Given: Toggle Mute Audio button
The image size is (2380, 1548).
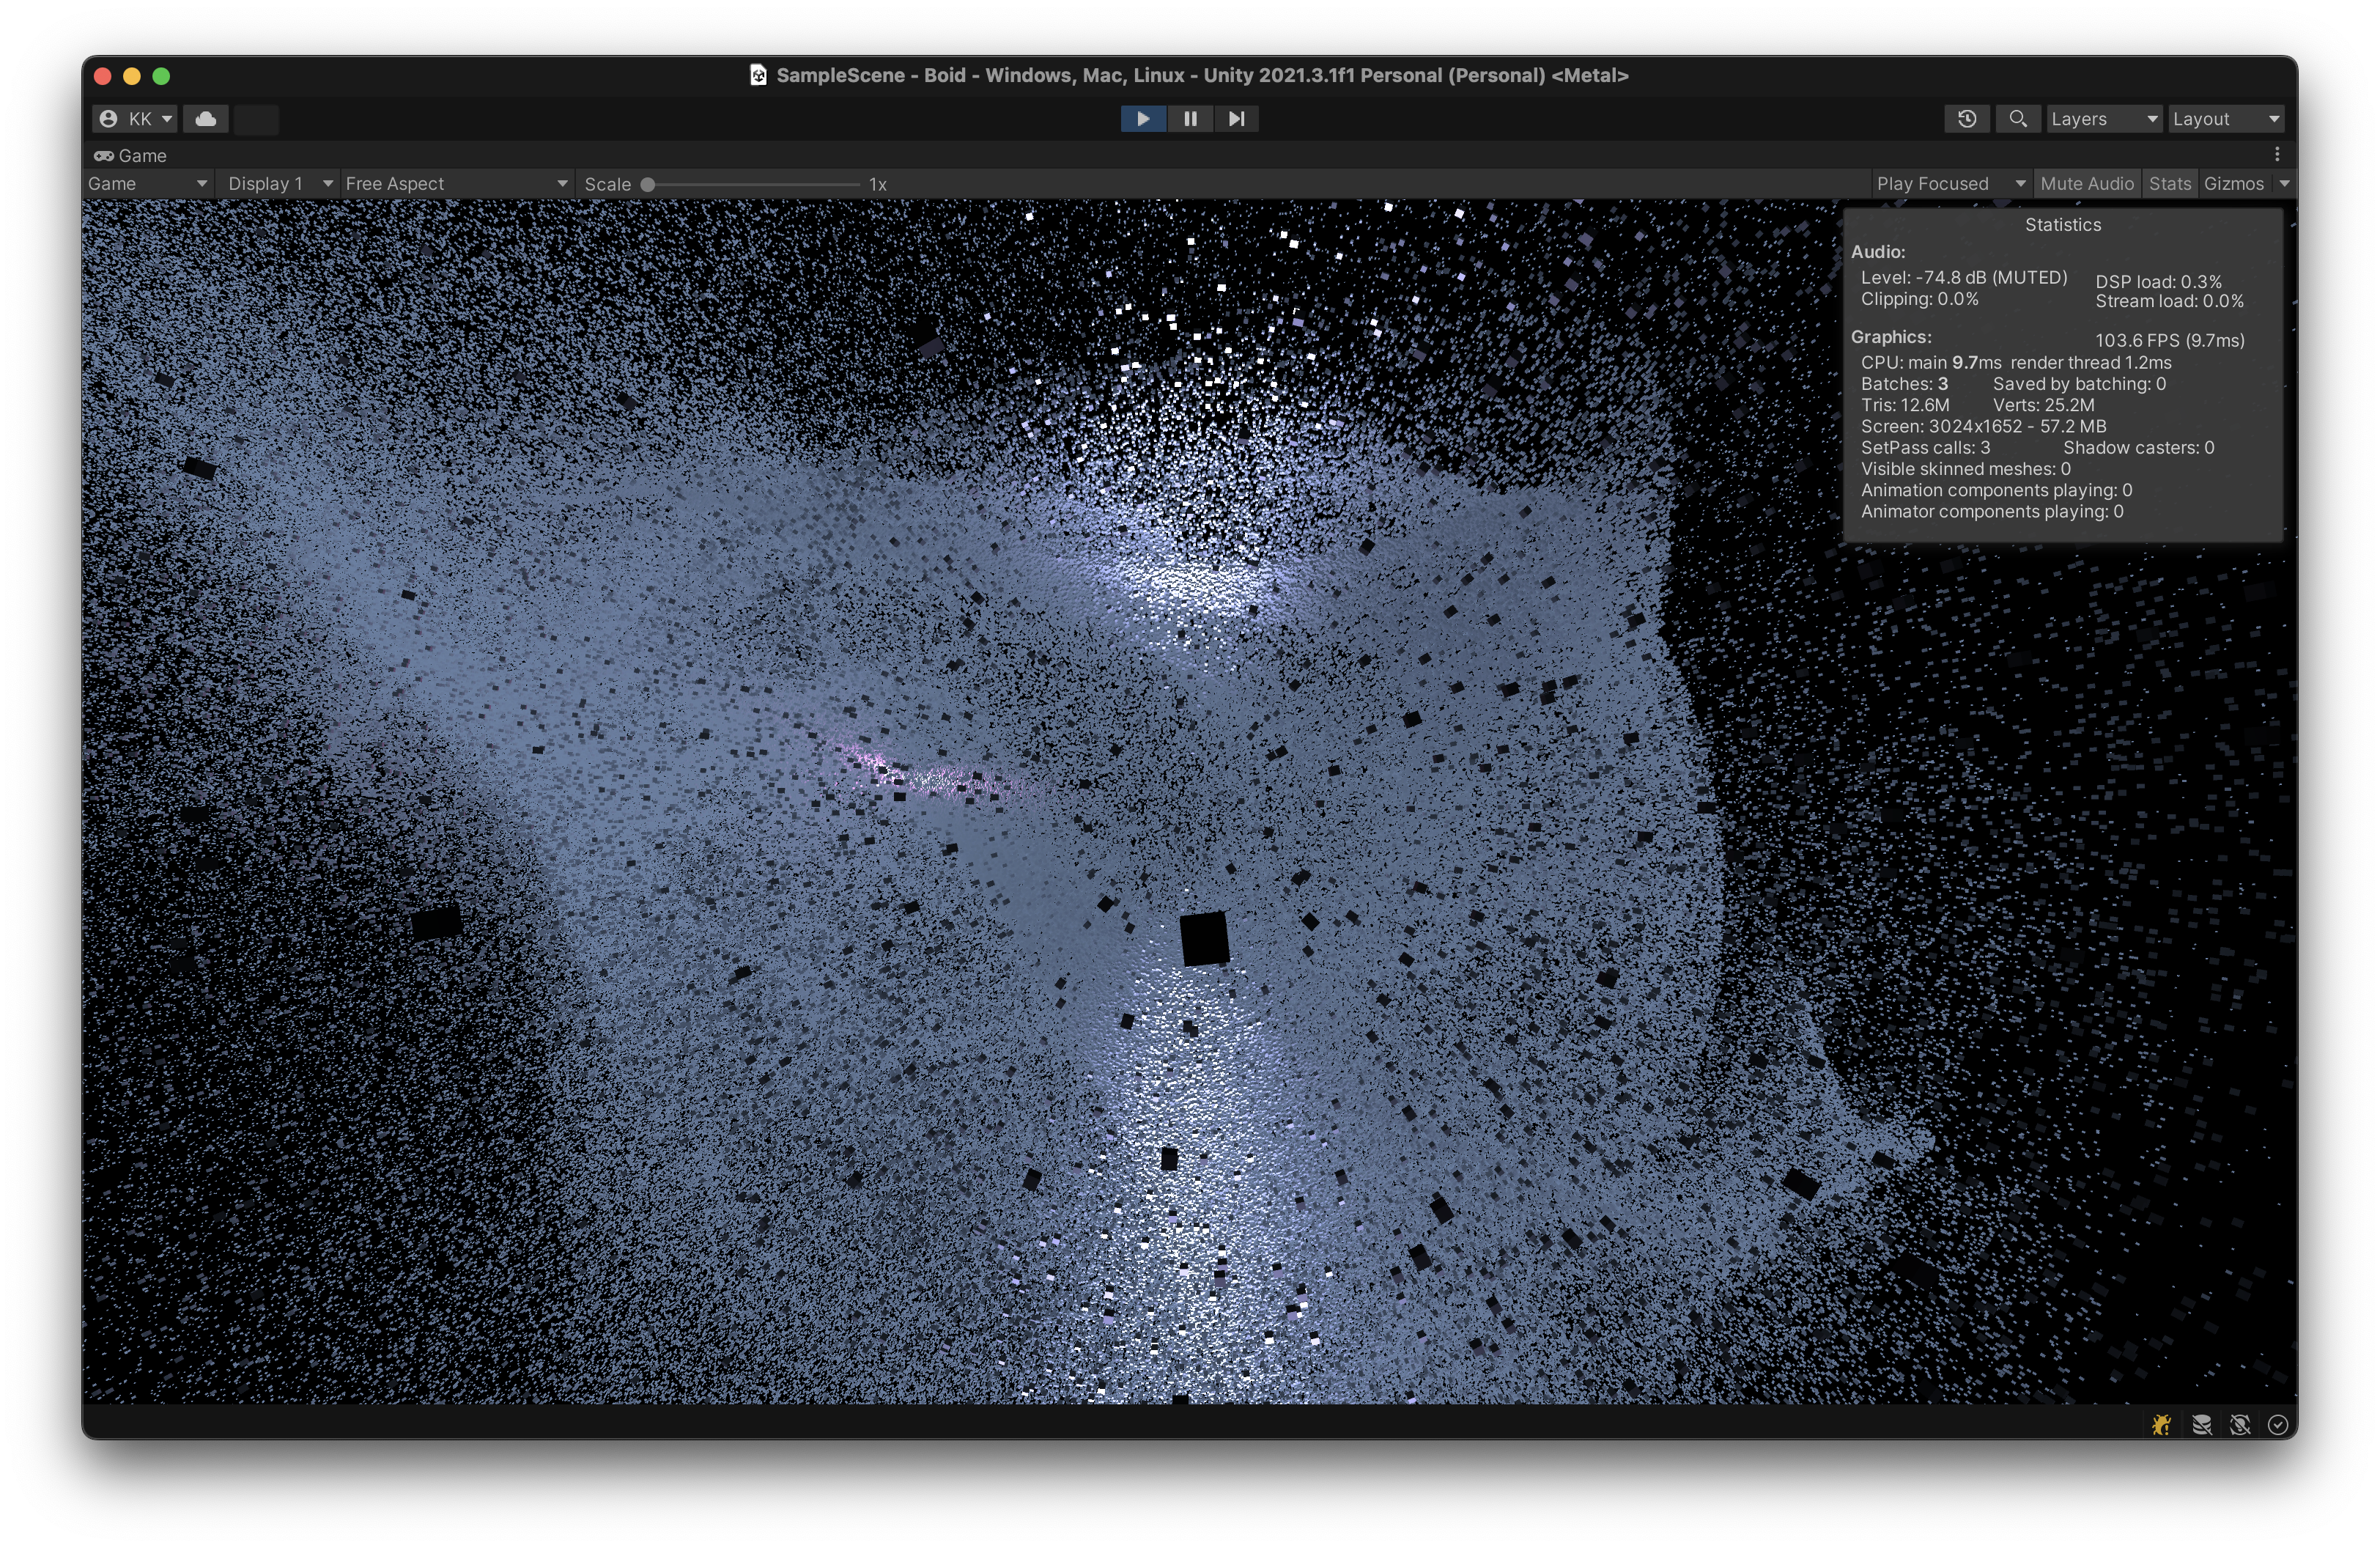Looking at the screenshot, I should pyautogui.click(x=2083, y=183).
